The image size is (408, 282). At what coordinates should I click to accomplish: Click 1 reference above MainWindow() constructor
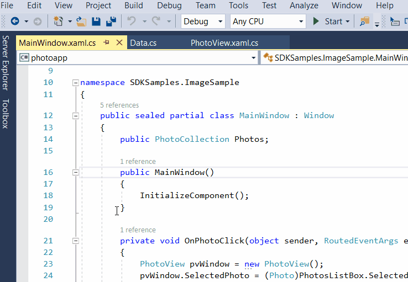138,162
